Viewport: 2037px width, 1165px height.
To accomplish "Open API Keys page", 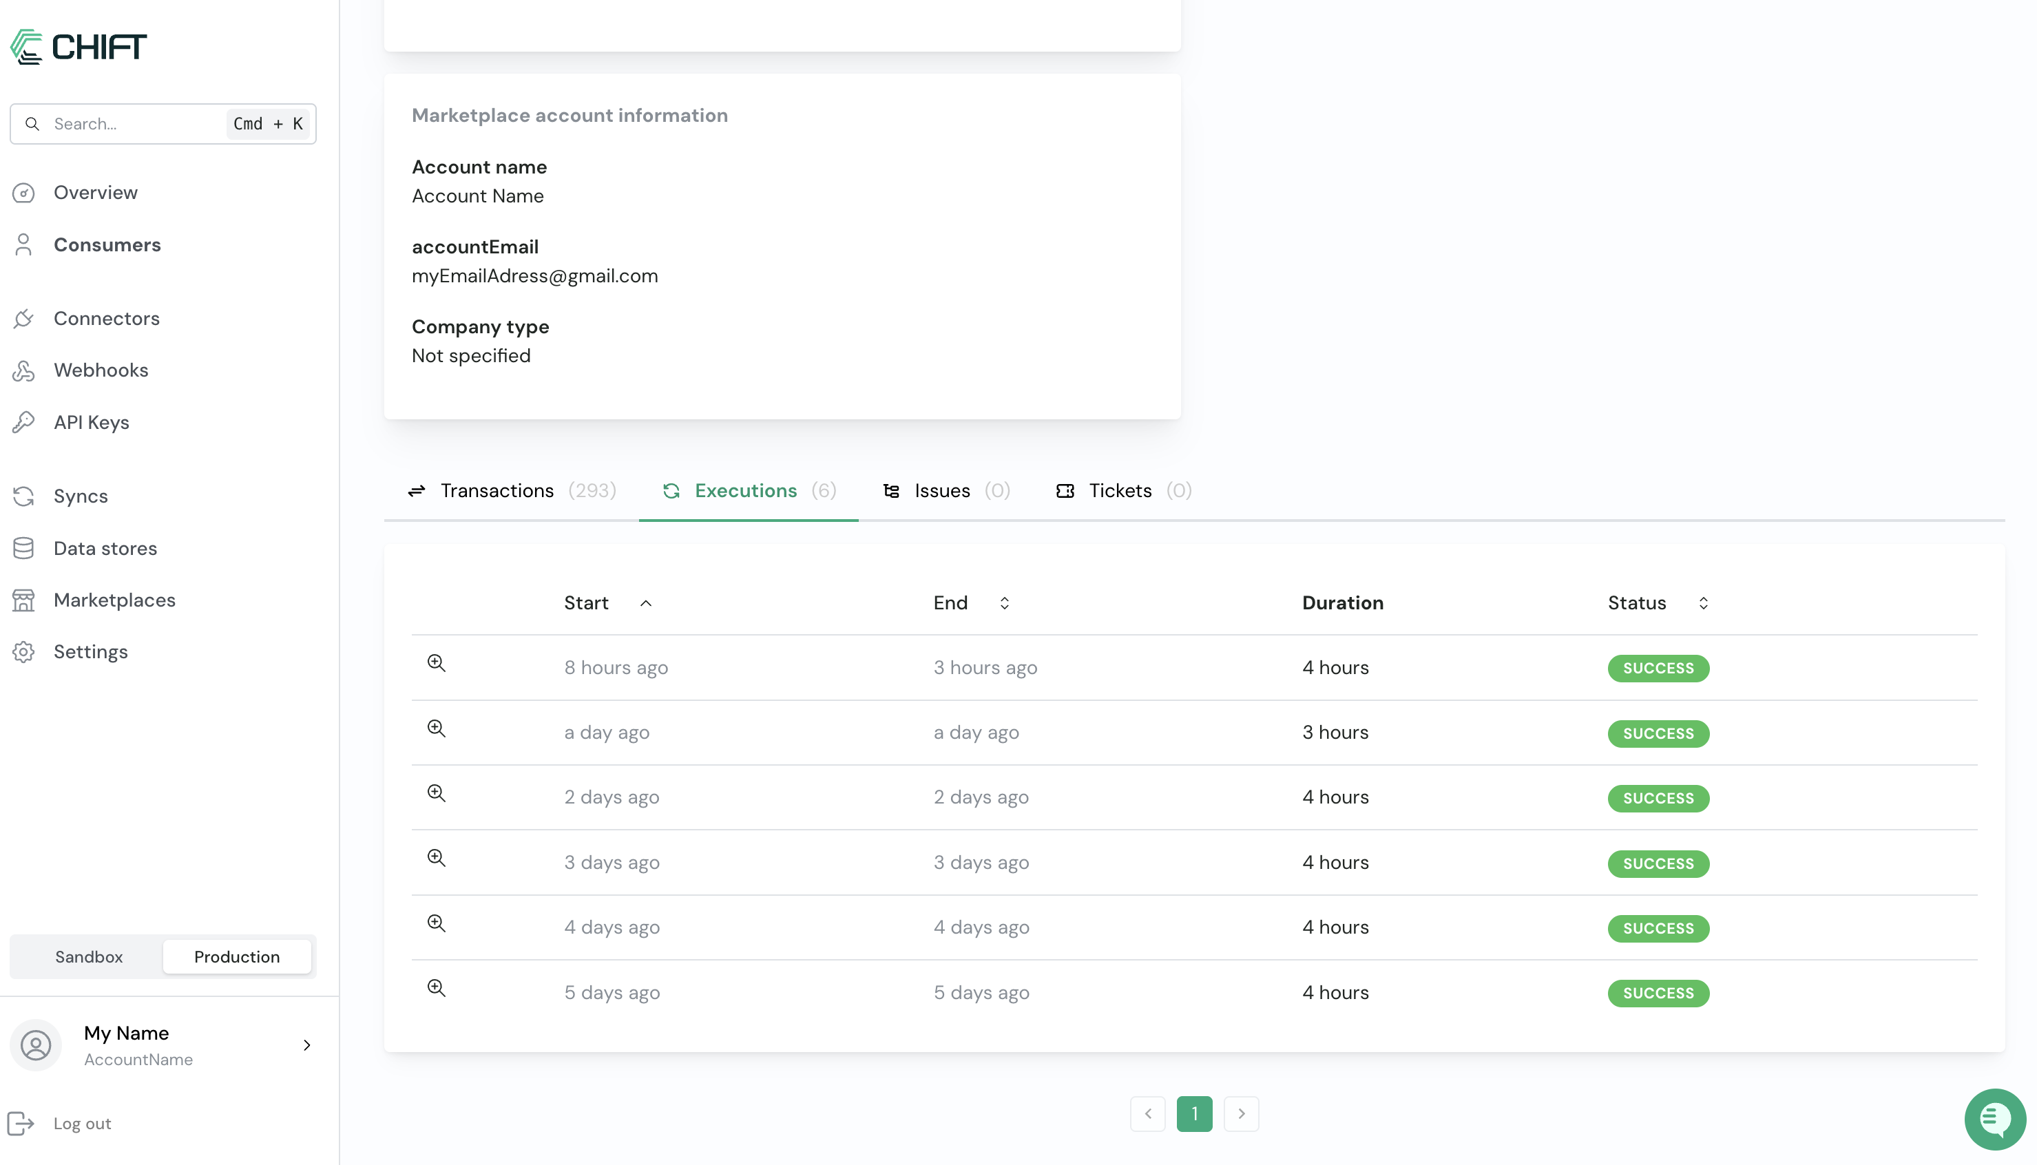I will [x=91, y=423].
